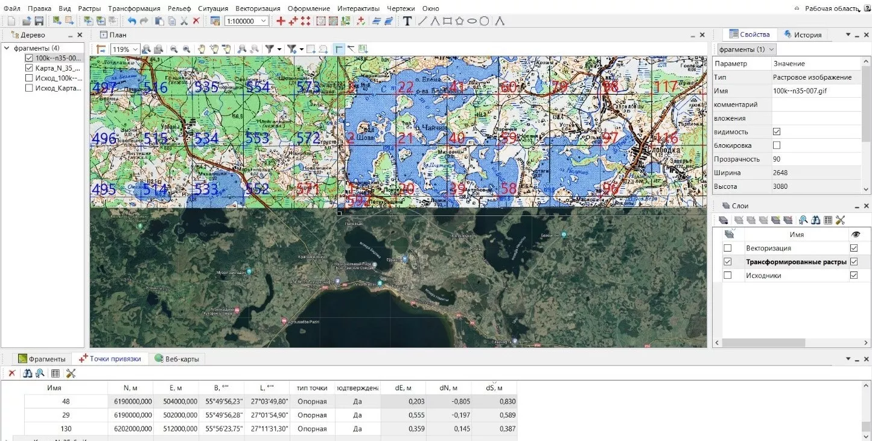
Task: Collapse the фрагменты (4) tree node
Action: pyautogui.click(x=7, y=48)
